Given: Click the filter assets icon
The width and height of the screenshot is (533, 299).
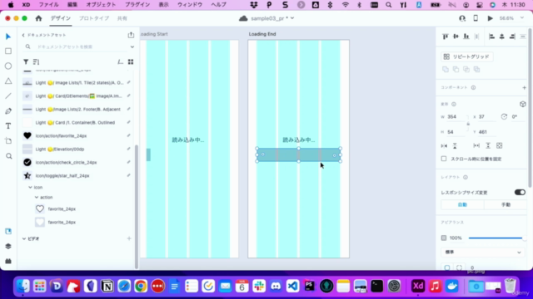Looking at the screenshot, I should 26,61.
